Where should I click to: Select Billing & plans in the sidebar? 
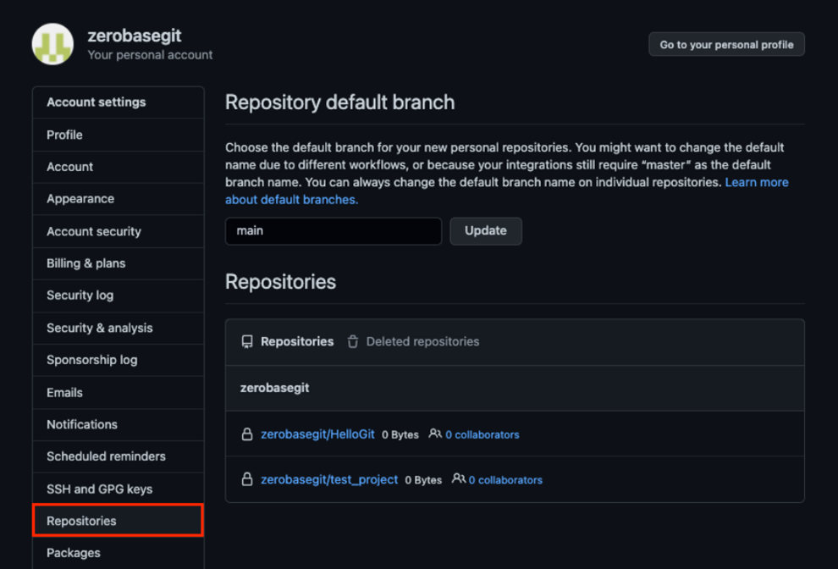tap(119, 263)
